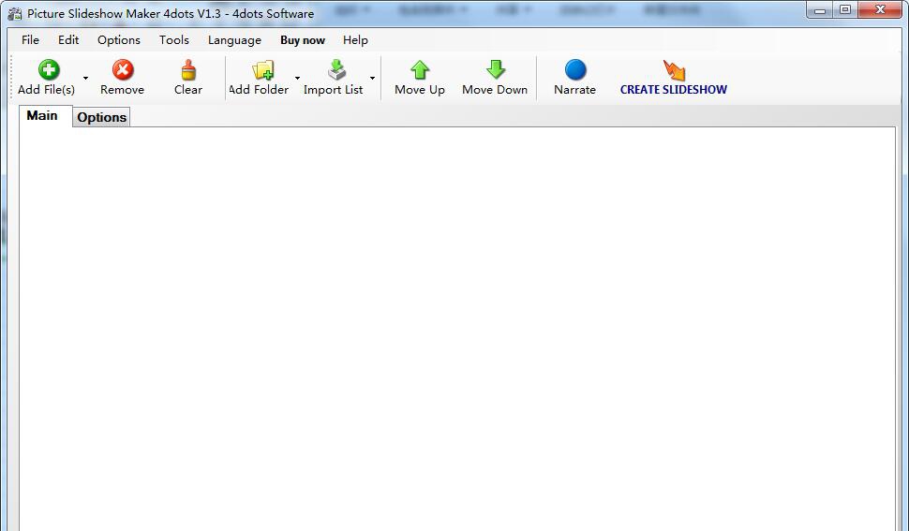Click the Import List icon
This screenshot has width=909, height=531.
336,70
